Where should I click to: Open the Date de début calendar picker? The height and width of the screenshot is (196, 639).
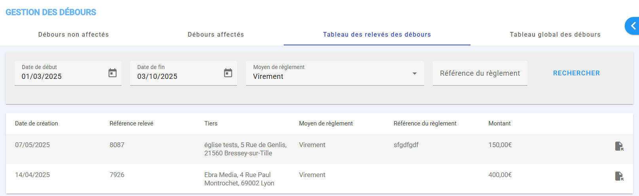click(x=112, y=73)
